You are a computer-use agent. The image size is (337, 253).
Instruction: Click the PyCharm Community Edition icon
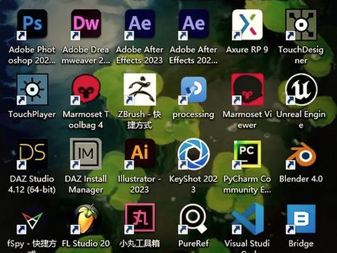(x=247, y=154)
